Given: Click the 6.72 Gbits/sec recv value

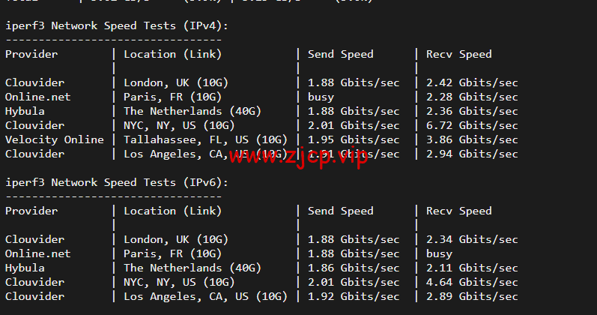Looking at the screenshot, I should pos(472,125).
